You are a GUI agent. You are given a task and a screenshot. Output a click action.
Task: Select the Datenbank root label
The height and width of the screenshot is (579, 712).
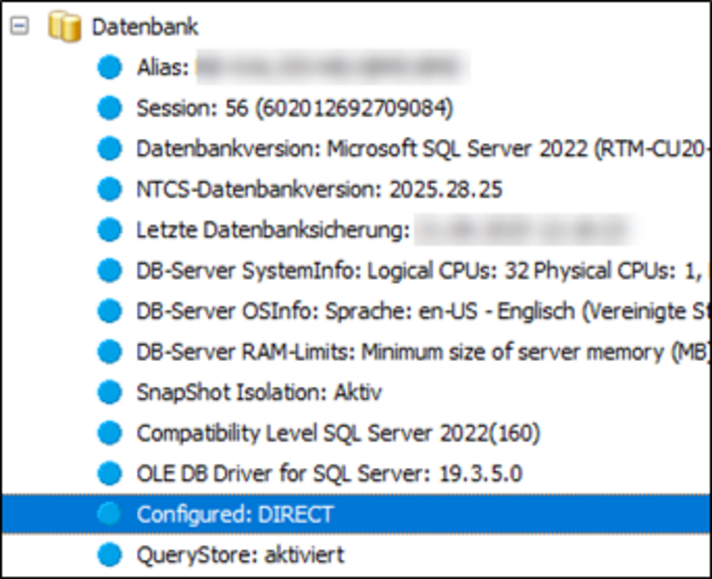145,27
